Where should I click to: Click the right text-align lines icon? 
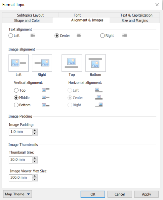pyautogui.click(x=125, y=36)
